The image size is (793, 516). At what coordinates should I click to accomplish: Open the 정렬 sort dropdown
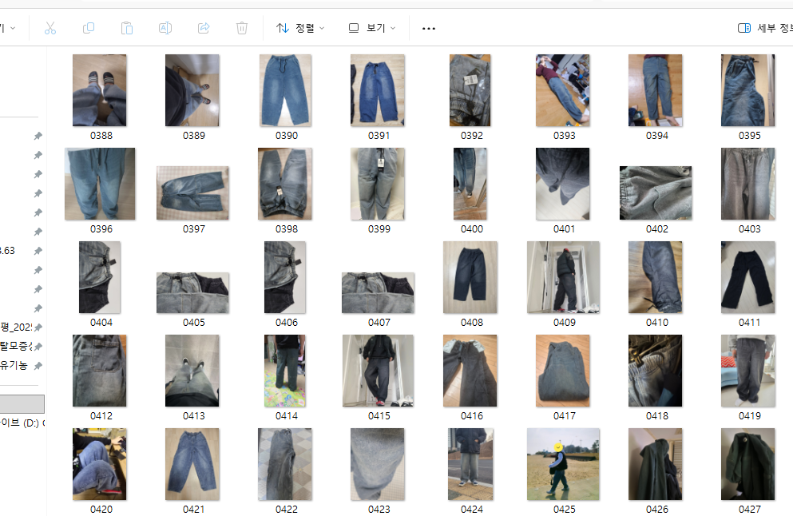coord(300,28)
